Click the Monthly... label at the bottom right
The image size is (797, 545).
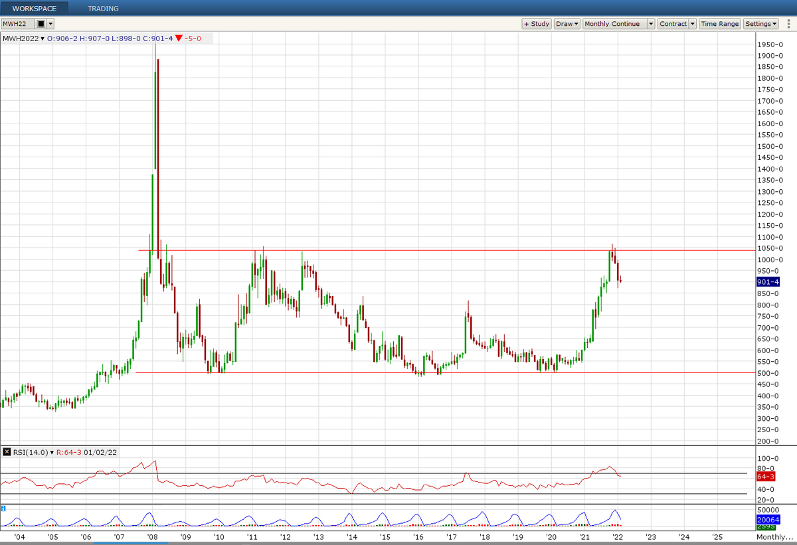[774, 536]
